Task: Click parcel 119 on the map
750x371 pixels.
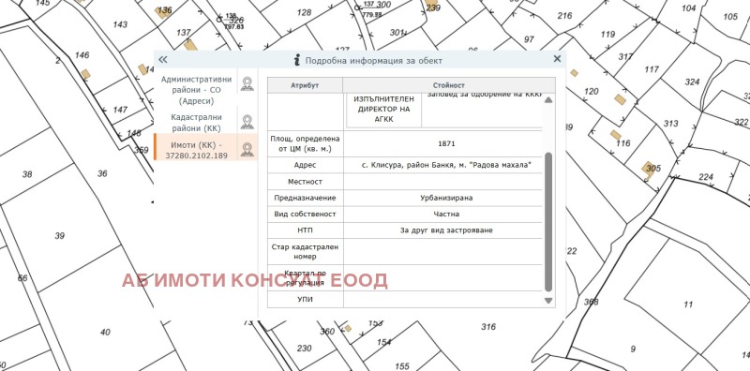Action: click(607, 34)
